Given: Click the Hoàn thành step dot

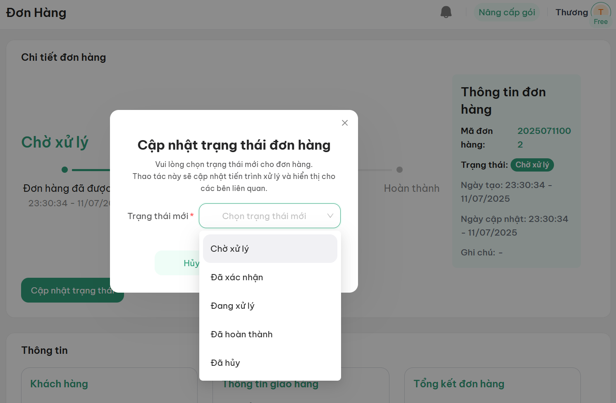Looking at the screenshot, I should (x=399, y=169).
